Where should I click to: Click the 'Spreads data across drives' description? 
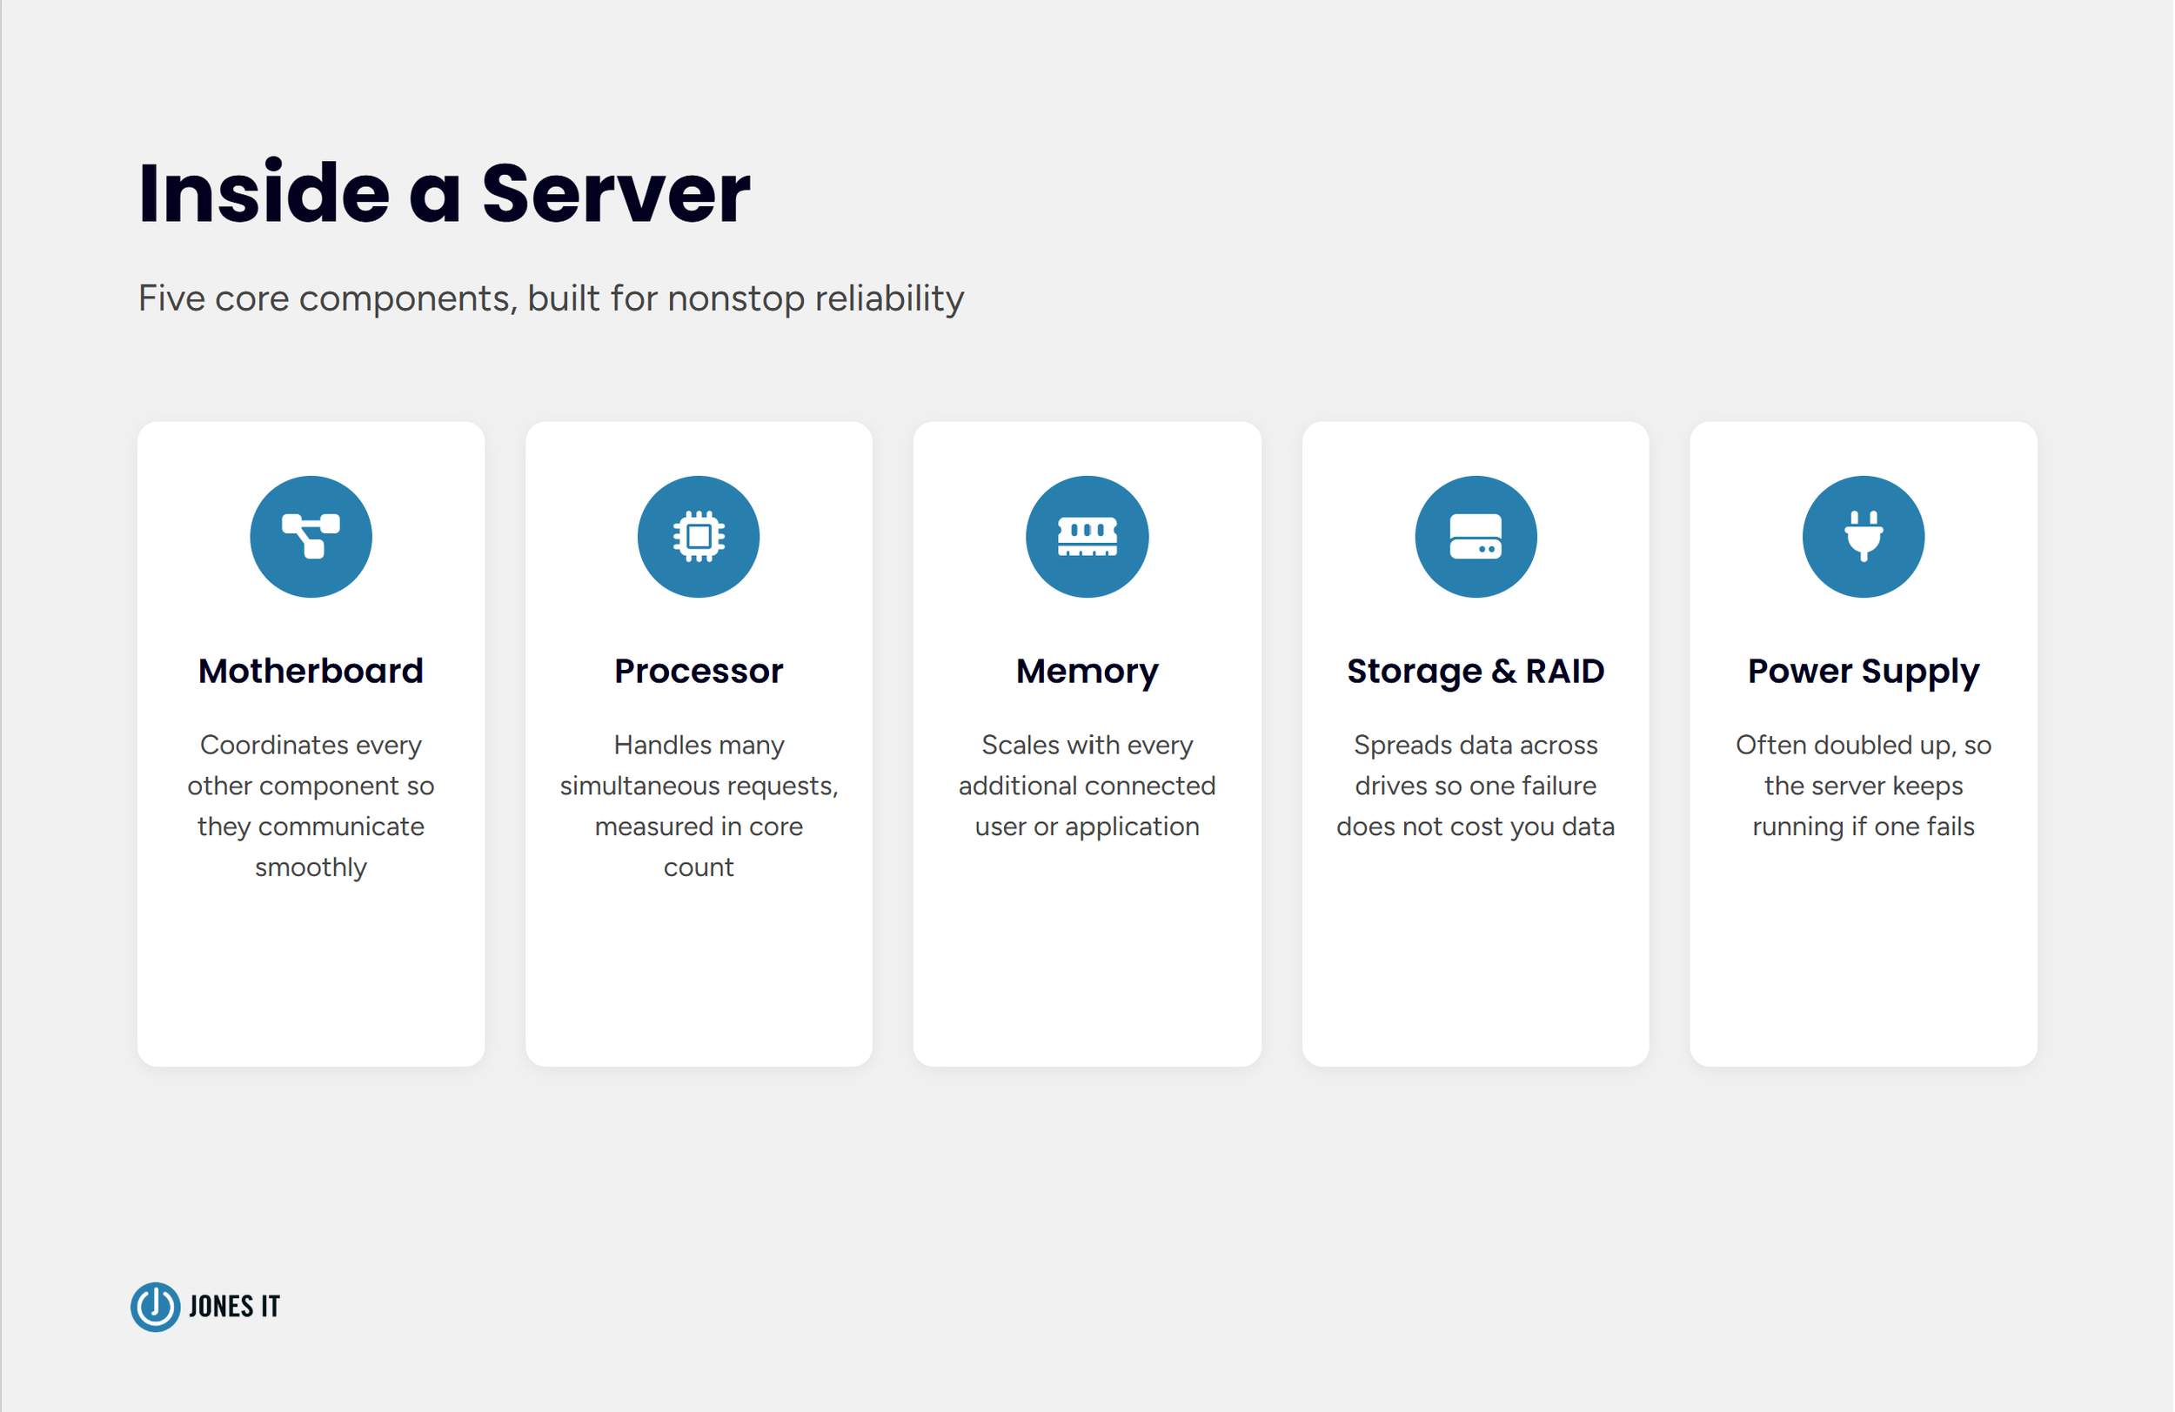[x=1475, y=785]
